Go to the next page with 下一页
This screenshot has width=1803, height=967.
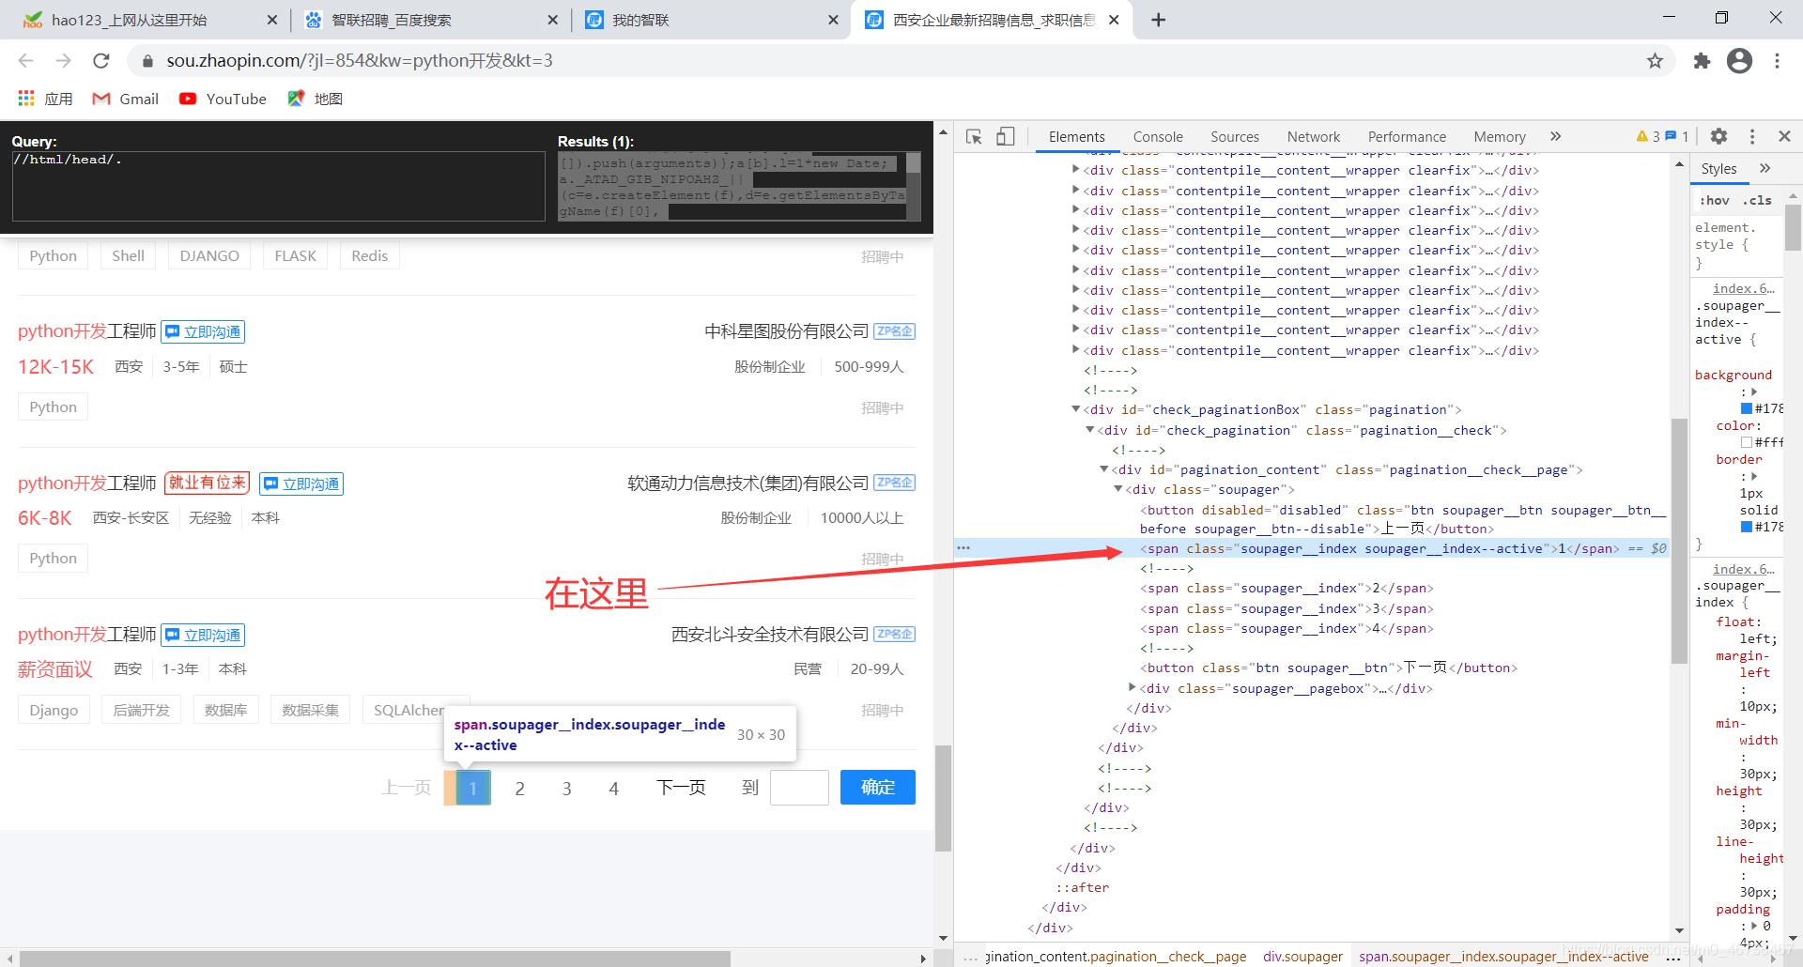click(681, 788)
